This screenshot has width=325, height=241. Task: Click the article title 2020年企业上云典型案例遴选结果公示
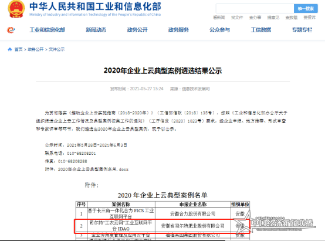click(x=162, y=71)
